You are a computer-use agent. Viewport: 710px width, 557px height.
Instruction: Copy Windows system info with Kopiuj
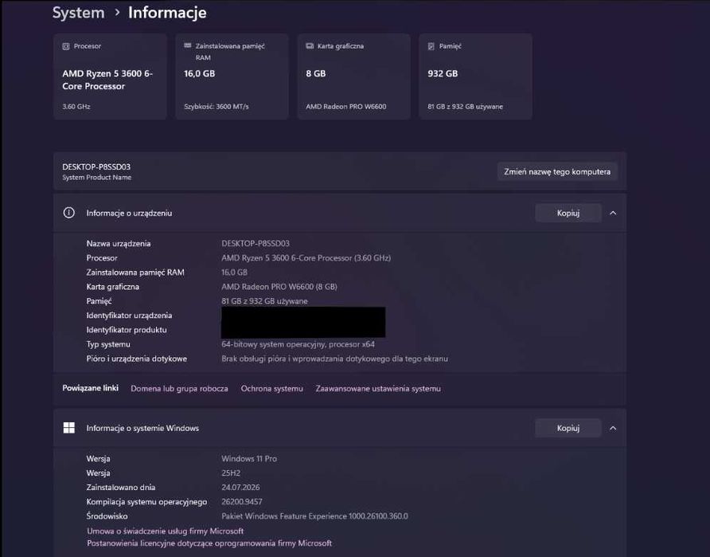(x=568, y=428)
